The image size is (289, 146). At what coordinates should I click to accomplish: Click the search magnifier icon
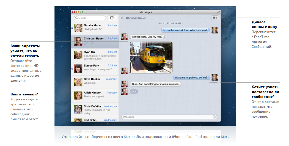coord(76,18)
